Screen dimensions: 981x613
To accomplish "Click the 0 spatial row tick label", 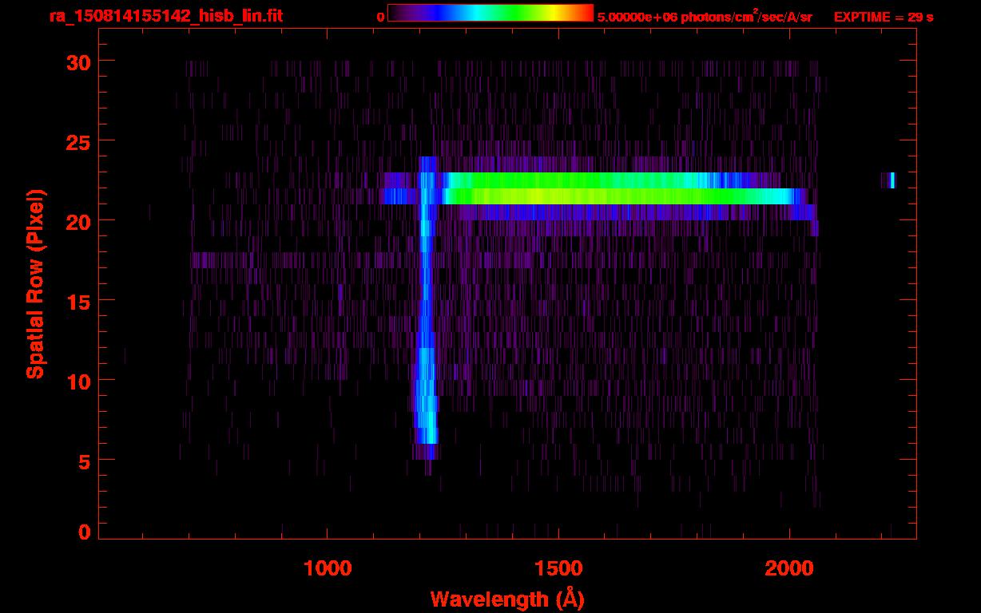I will tap(84, 532).
